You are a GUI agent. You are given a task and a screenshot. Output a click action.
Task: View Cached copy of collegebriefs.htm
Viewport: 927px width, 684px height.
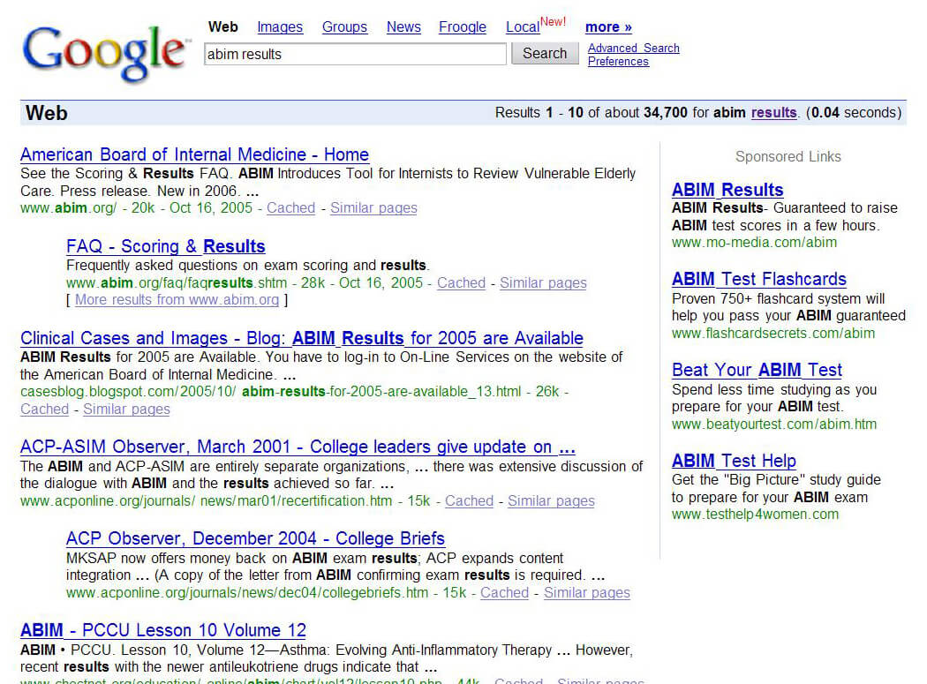click(504, 593)
